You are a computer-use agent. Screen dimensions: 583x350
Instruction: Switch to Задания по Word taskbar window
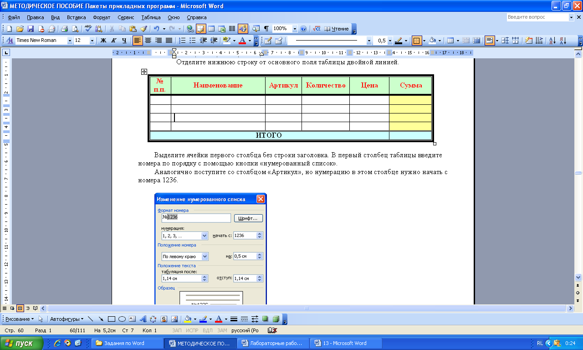(128, 343)
